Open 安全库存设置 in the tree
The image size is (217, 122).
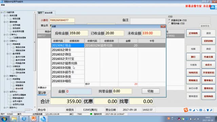[x=18, y=32]
